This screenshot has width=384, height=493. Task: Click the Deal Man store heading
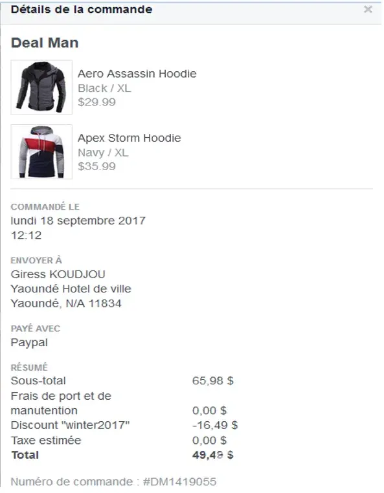45,43
